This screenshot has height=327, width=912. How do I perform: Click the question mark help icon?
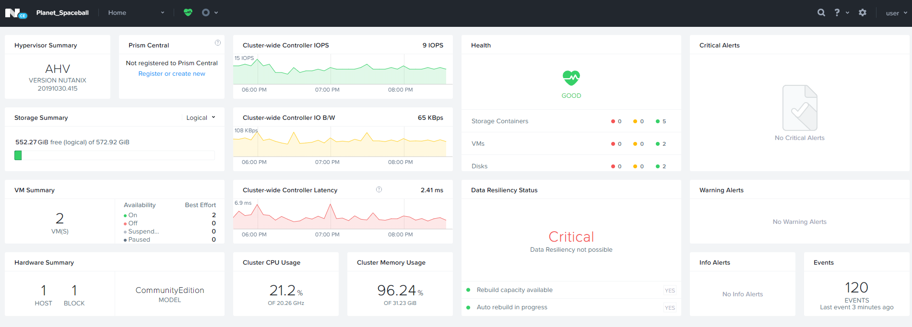pyautogui.click(x=837, y=12)
